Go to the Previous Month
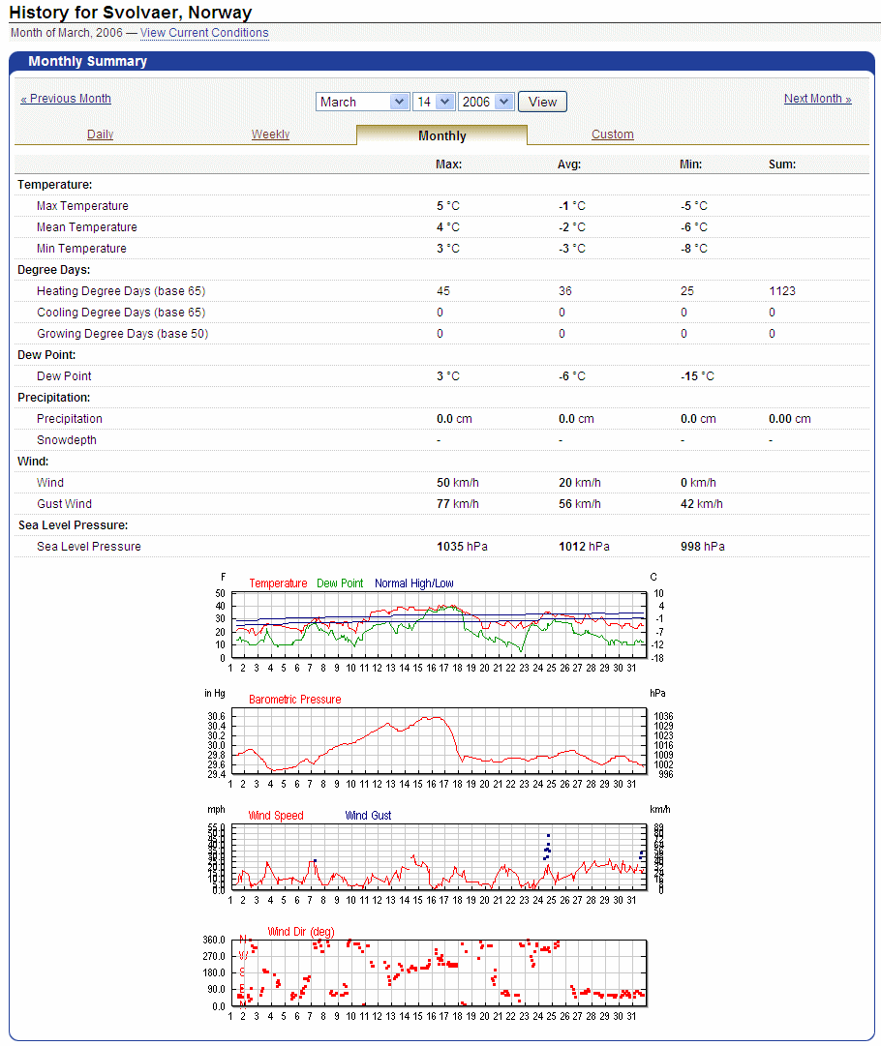Viewport: 881px width, 1046px height. pos(66,98)
